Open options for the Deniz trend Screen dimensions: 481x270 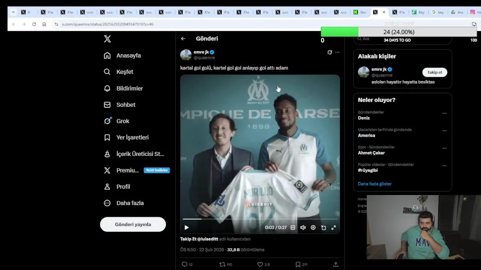click(x=445, y=113)
